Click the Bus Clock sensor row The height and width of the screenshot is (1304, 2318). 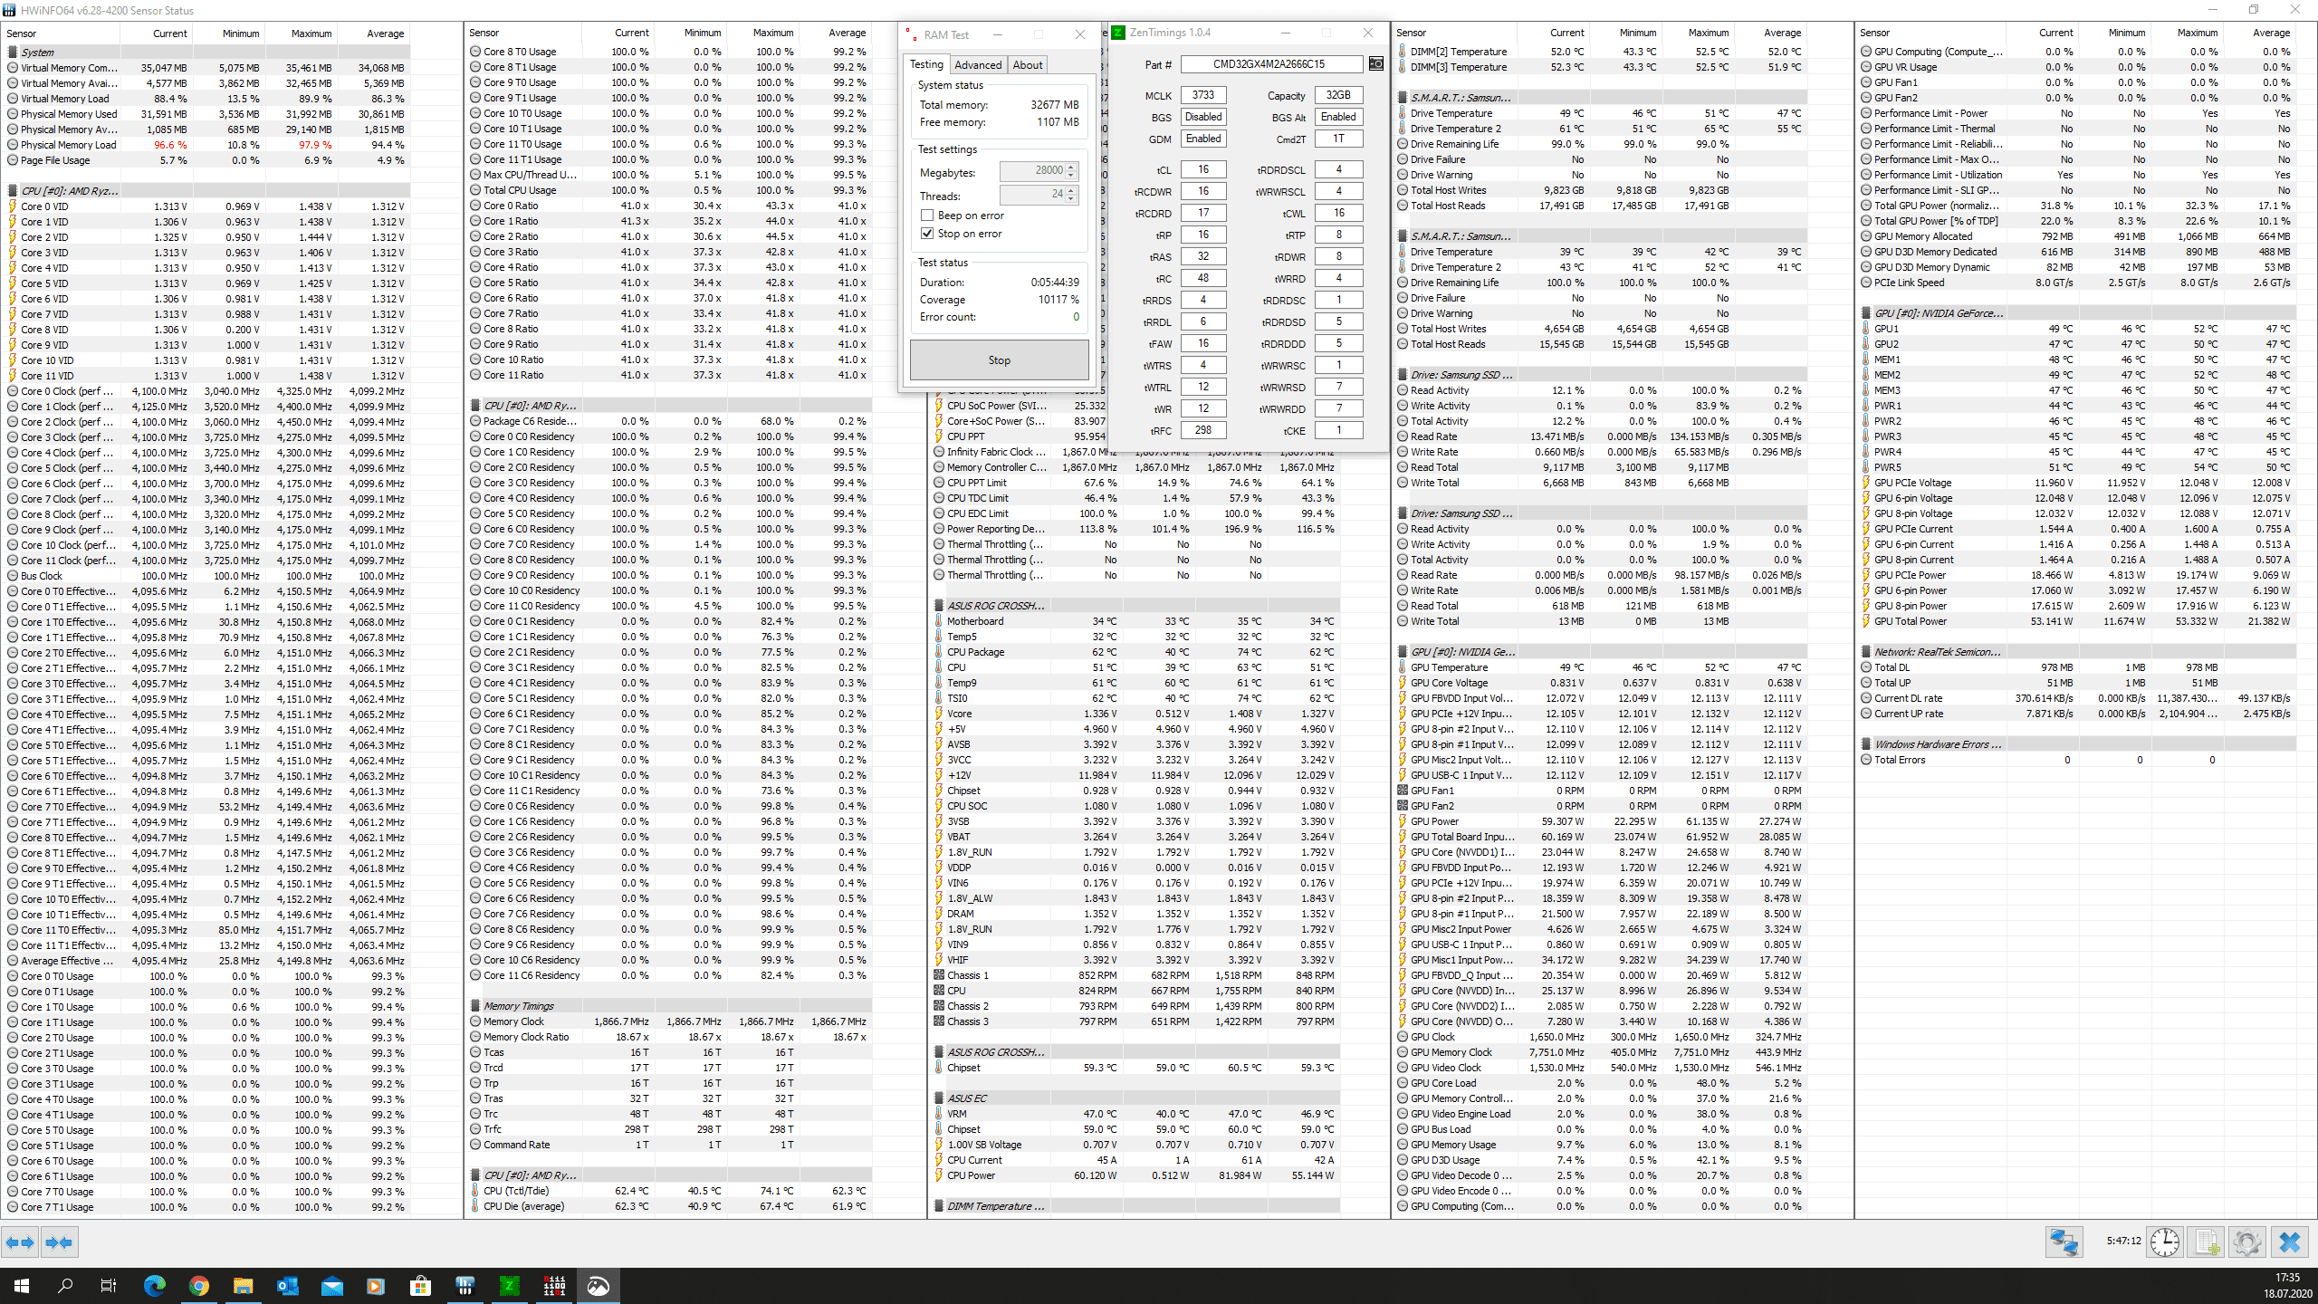[208, 576]
